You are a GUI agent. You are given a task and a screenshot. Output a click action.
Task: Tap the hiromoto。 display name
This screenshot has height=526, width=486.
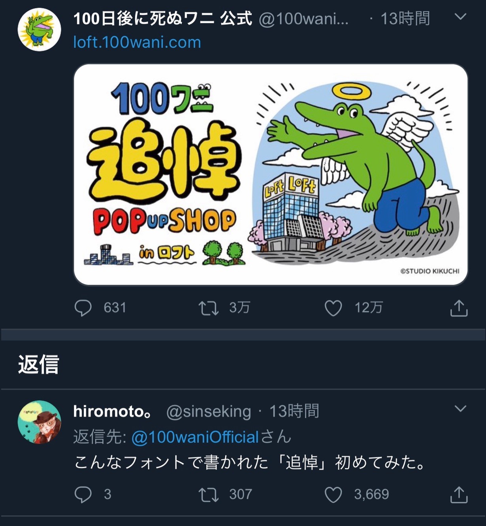(113, 411)
